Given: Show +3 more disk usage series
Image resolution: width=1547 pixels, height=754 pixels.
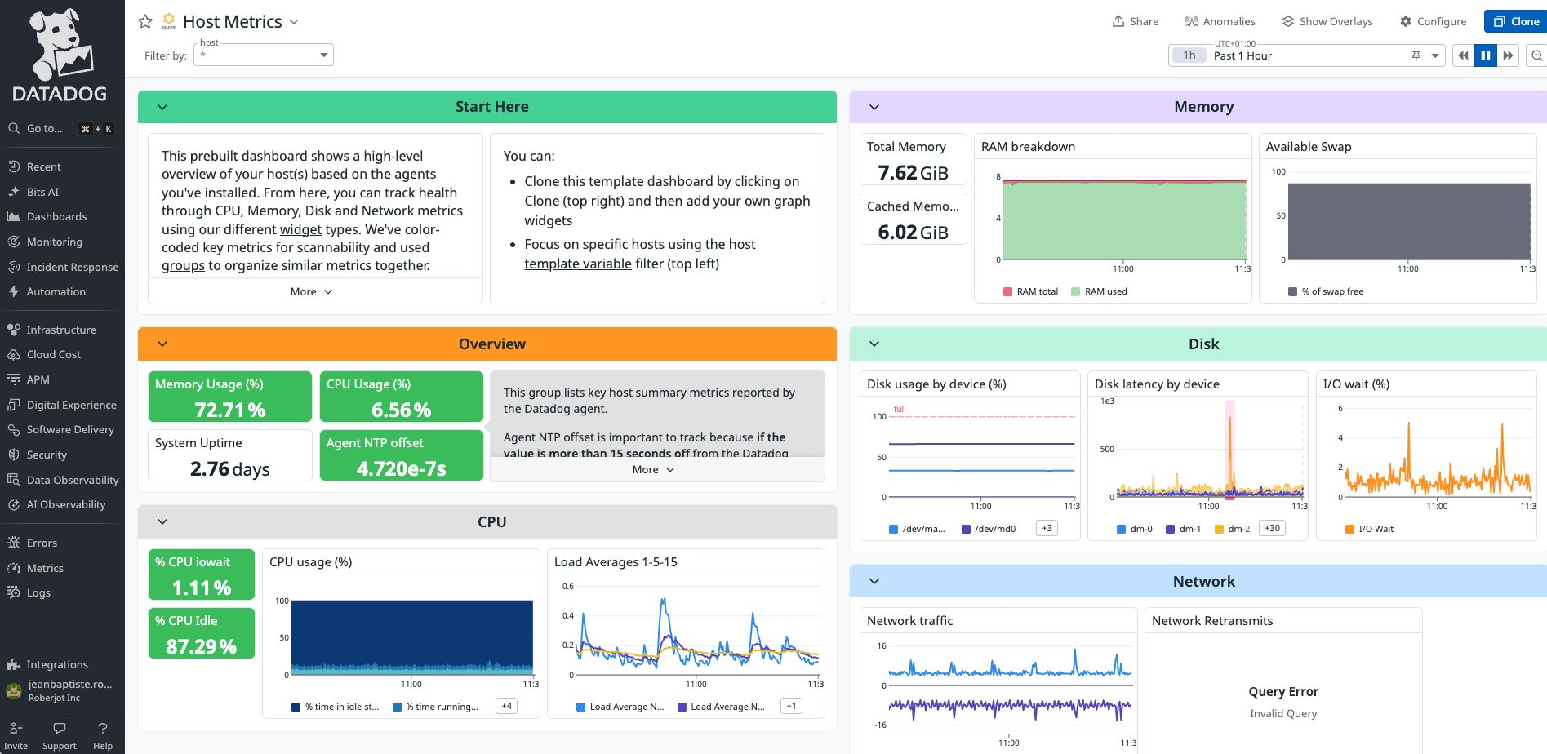Looking at the screenshot, I should click(1047, 528).
